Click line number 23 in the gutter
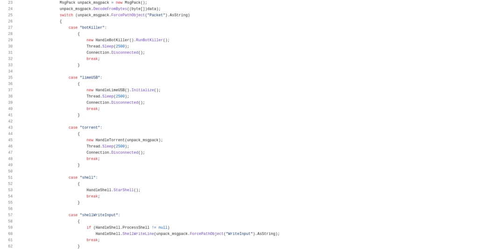 tap(10, 2)
